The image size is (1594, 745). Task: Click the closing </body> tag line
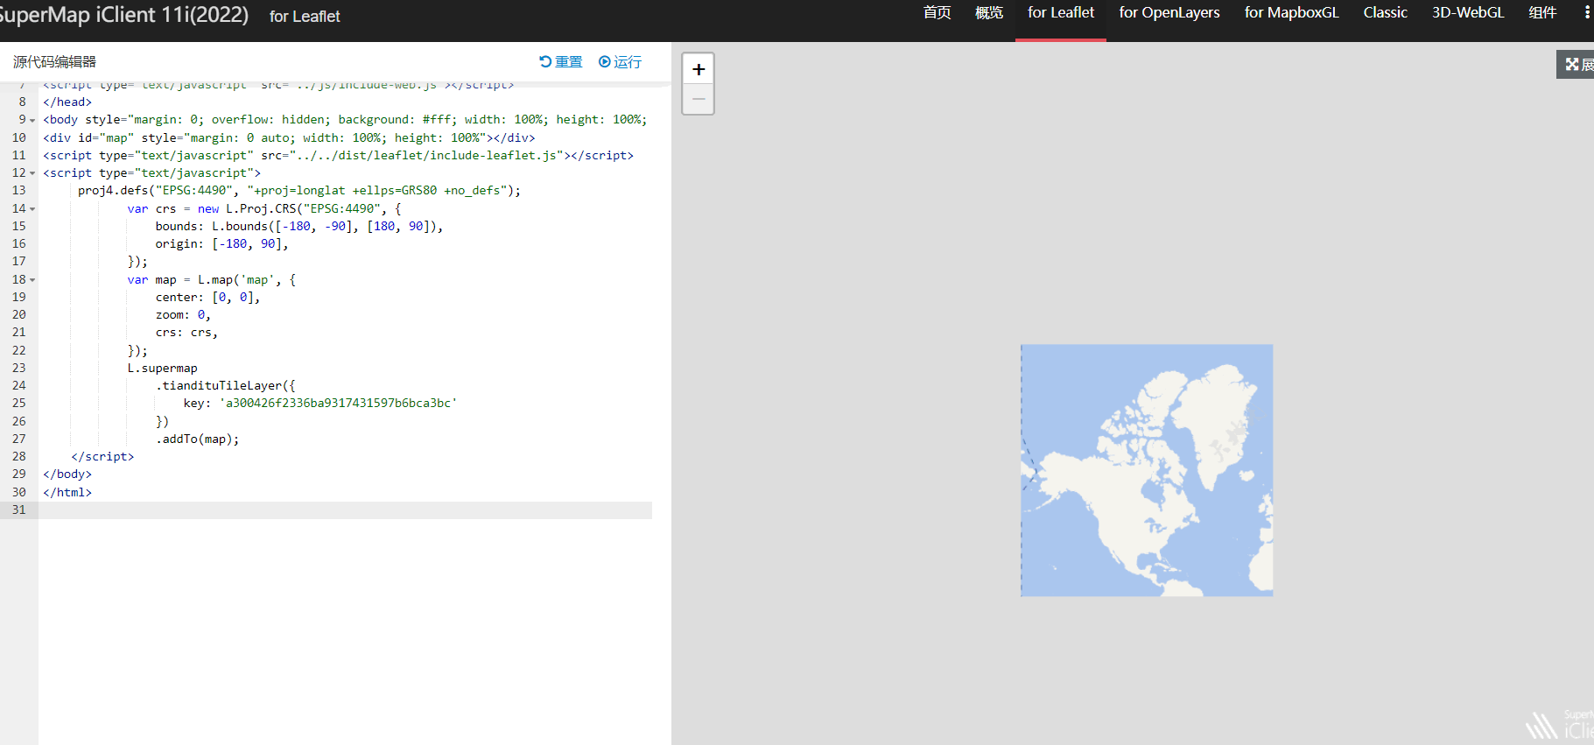(x=67, y=474)
